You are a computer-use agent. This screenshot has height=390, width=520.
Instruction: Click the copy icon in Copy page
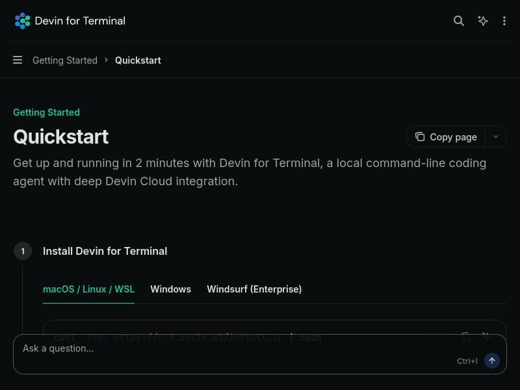[x=420, y=136]
